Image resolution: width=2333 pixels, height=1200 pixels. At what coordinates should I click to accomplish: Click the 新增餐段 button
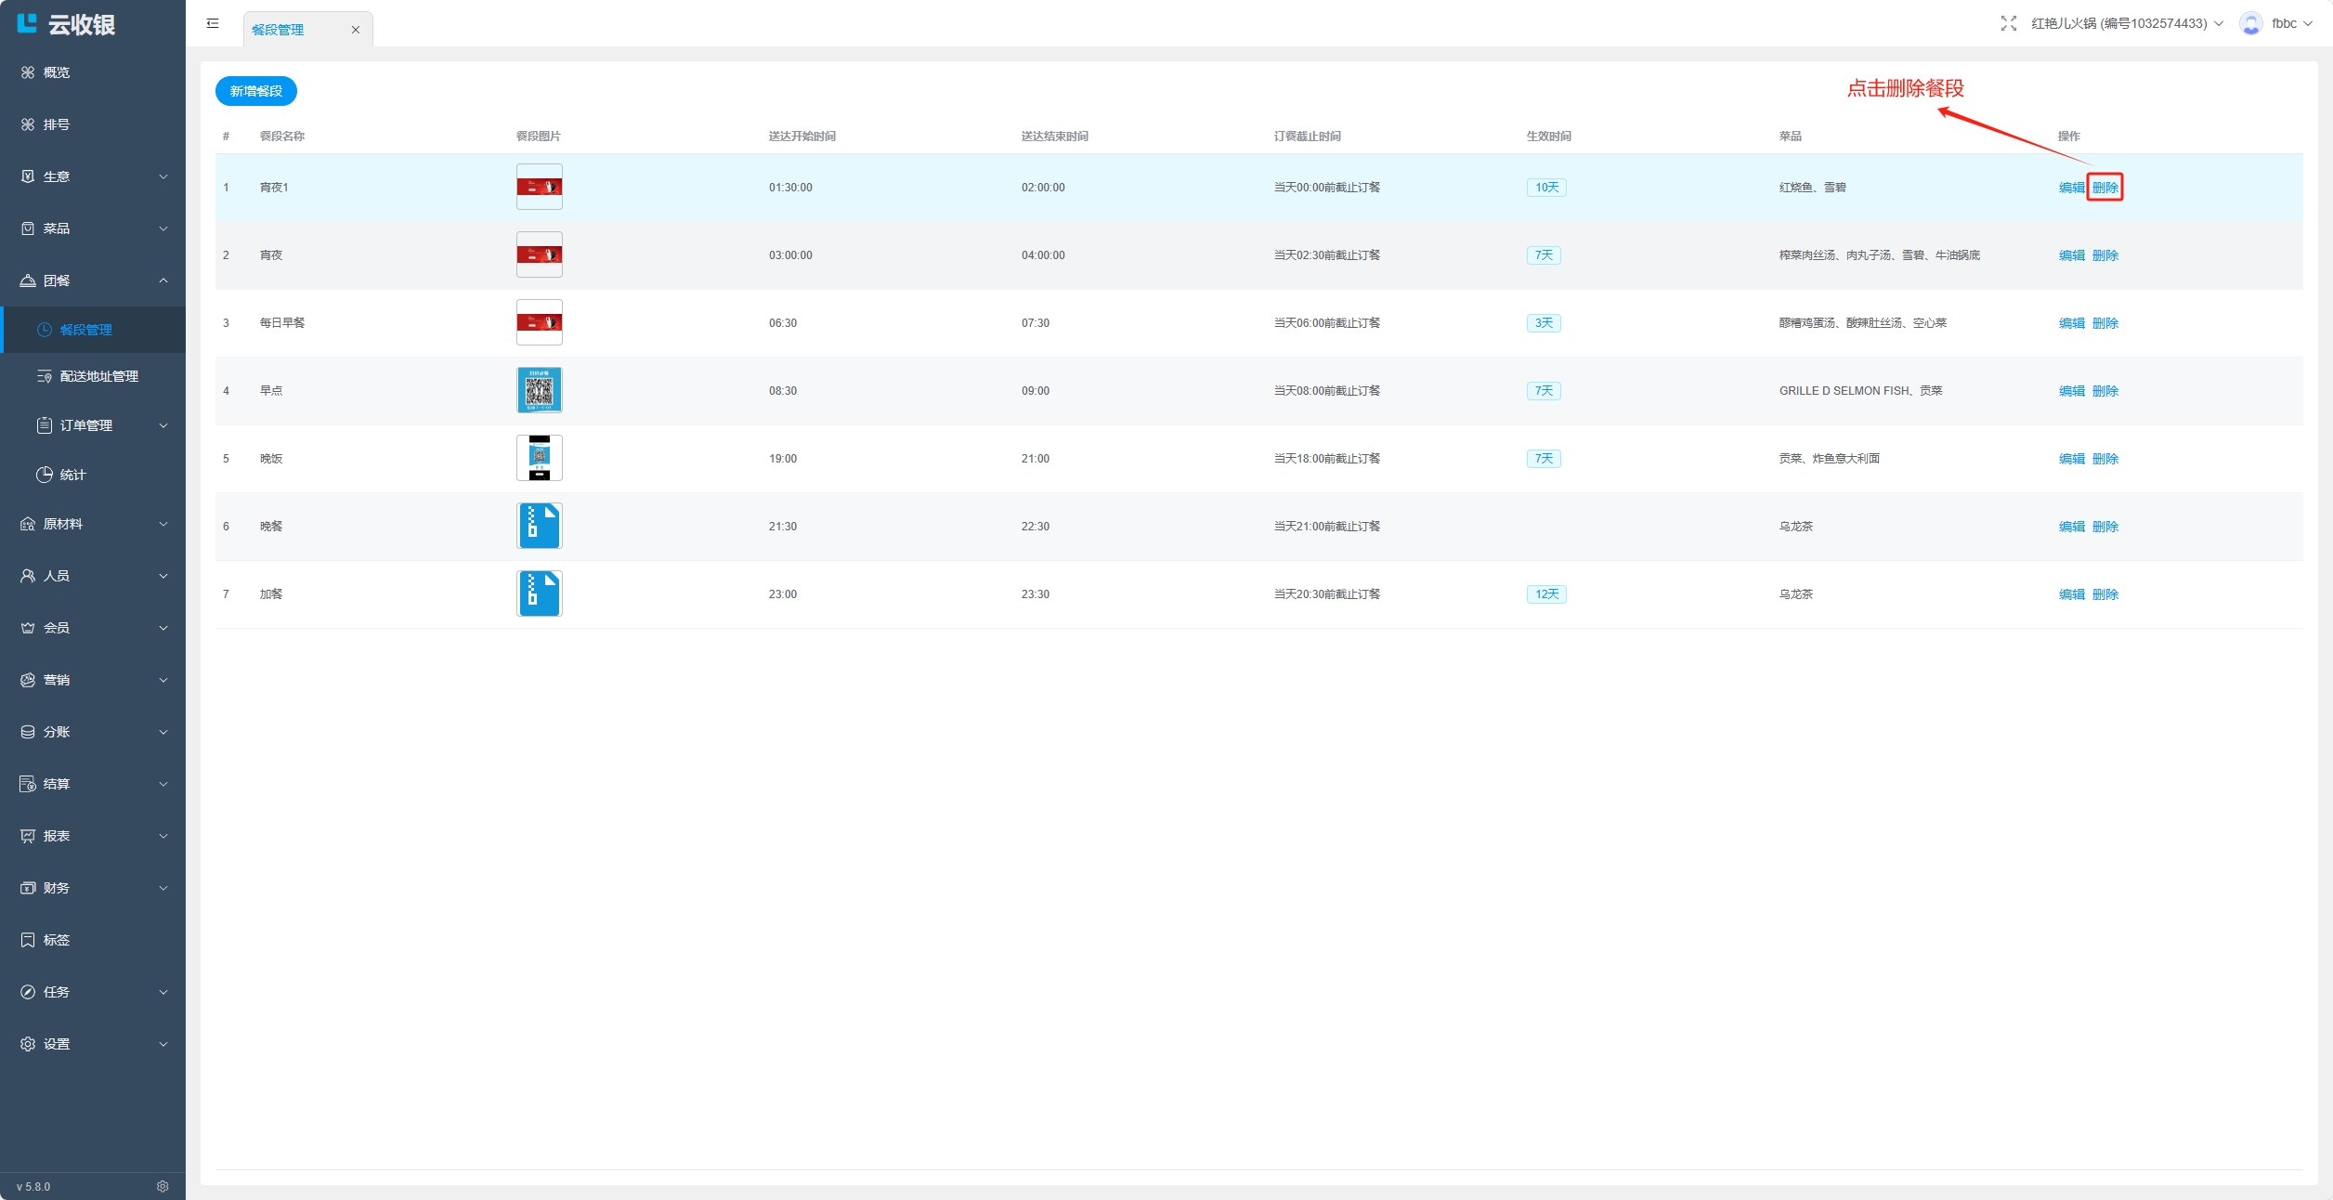point(255,91)
